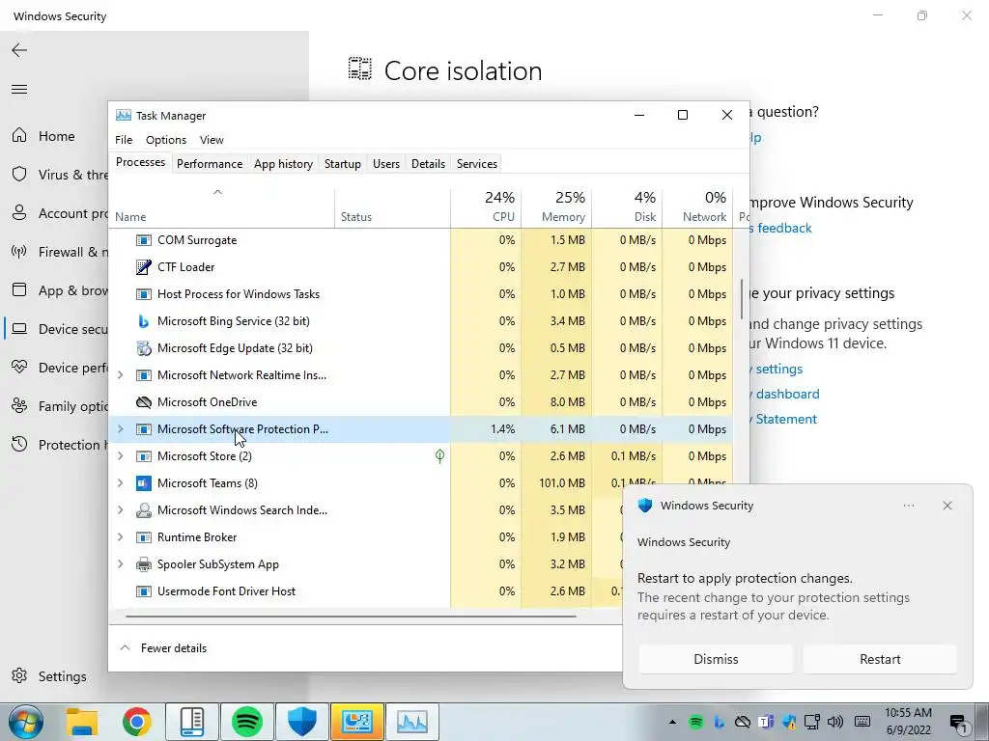The width and height of the screenshot is (989, 741).
Task: Expand the Spooler SubSystem App row
Action: coord(121,564)
